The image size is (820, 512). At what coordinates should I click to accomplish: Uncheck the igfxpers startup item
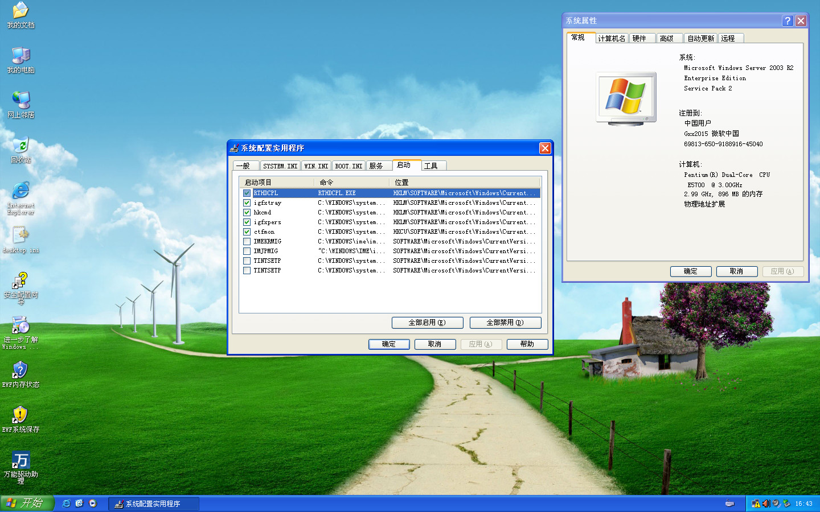(x=247, y=222)
